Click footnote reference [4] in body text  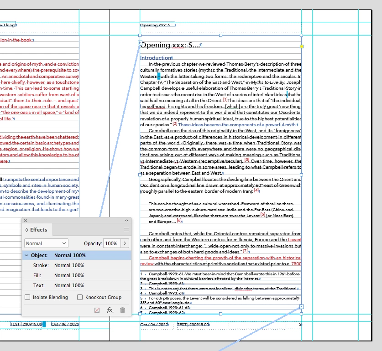[x=256, y=190]
